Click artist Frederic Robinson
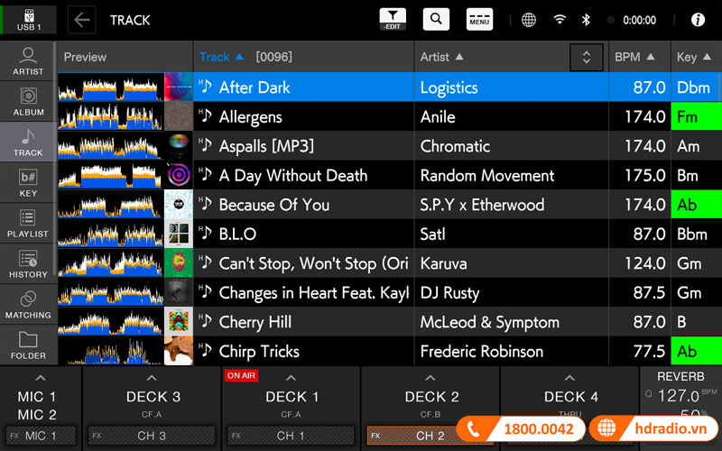Screen dimensions: 722x451 (x=482, y=352)
